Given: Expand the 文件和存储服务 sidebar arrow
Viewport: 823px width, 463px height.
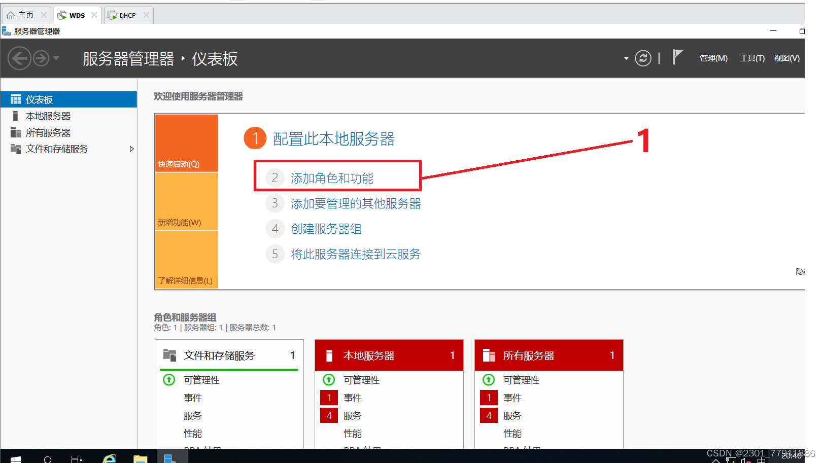Looking at the screenshot, I should point(131,149).
